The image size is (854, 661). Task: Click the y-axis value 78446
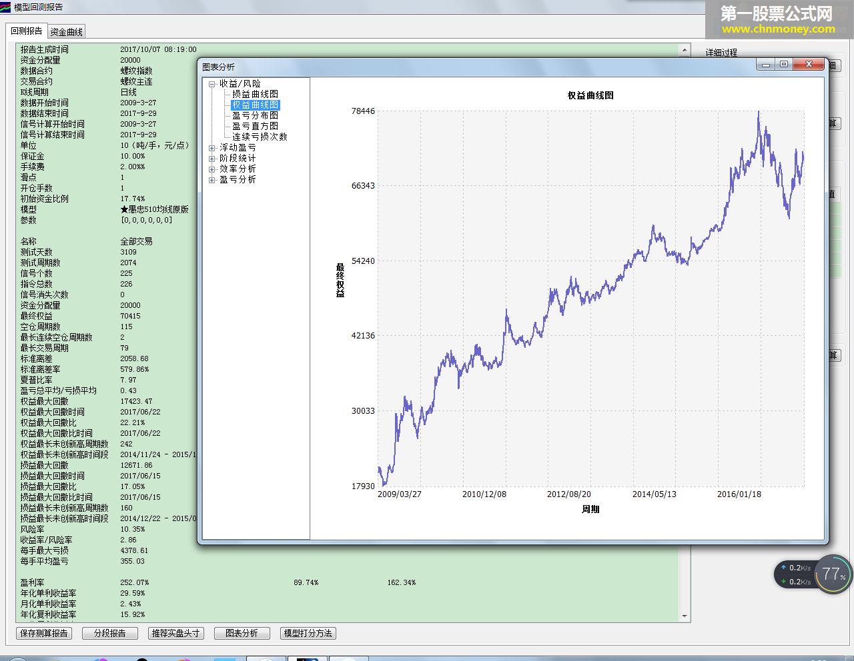(x=363, y=111)
